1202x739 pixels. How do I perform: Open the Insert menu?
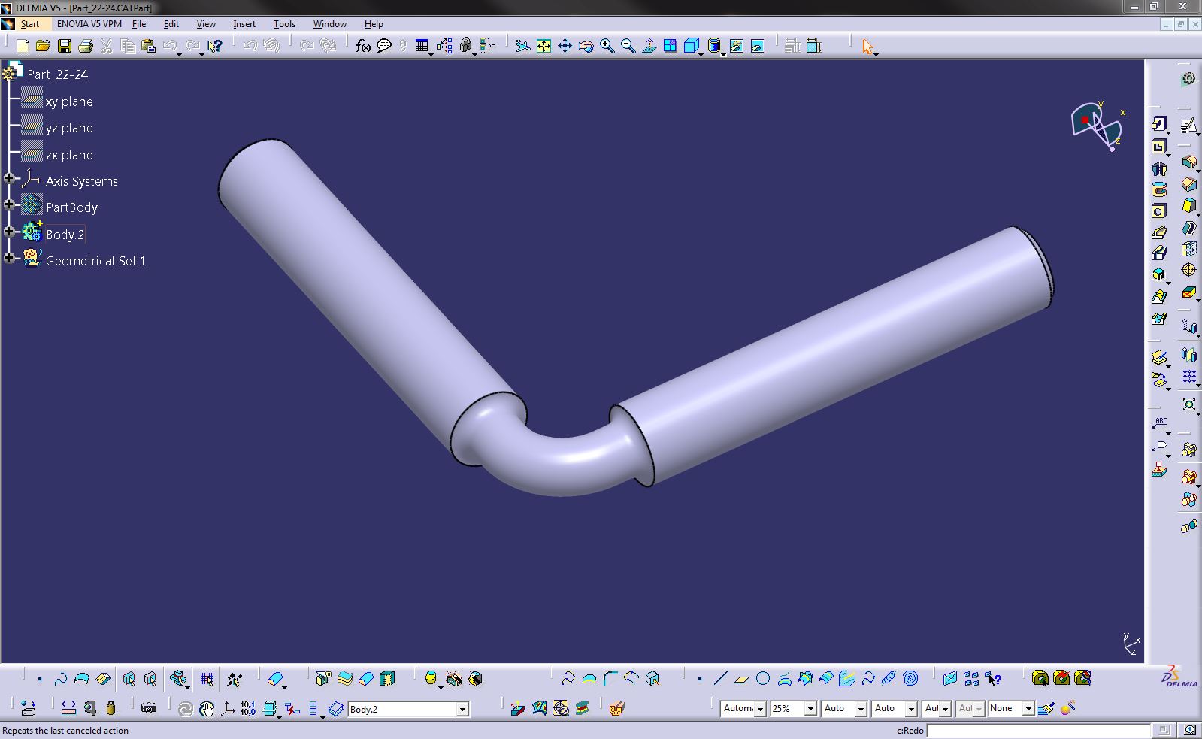pyautogui.click(x=244, y=24)
